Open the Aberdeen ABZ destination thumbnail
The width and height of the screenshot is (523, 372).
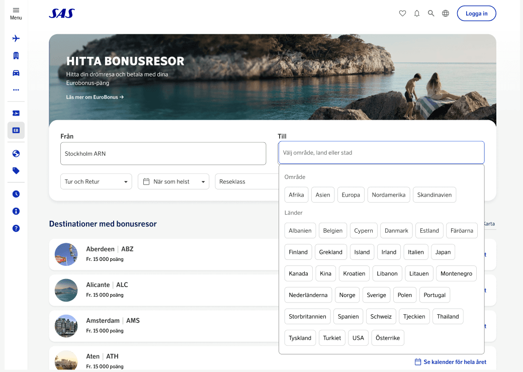tap(66, 254)
